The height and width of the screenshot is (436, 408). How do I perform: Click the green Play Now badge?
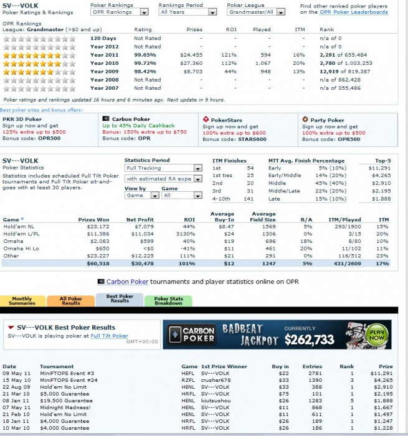[377, 334]
